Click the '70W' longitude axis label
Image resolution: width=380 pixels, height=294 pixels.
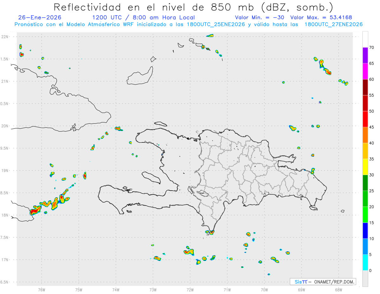[264, 290]
